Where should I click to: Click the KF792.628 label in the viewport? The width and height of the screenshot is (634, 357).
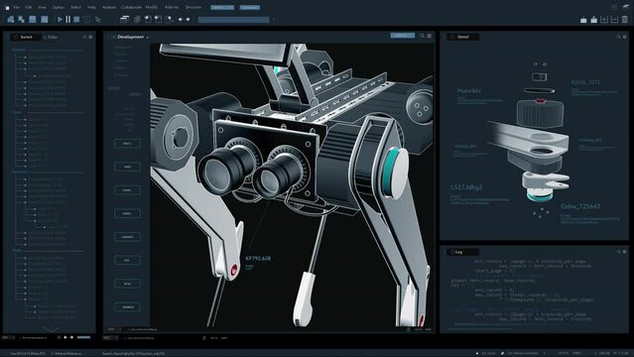pos(258,258)
